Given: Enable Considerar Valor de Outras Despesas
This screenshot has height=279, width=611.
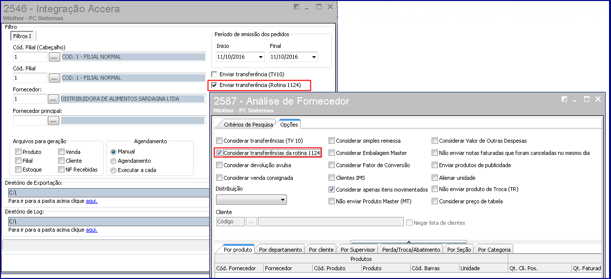Looking at the screenshot, I should tap(435, 140).
